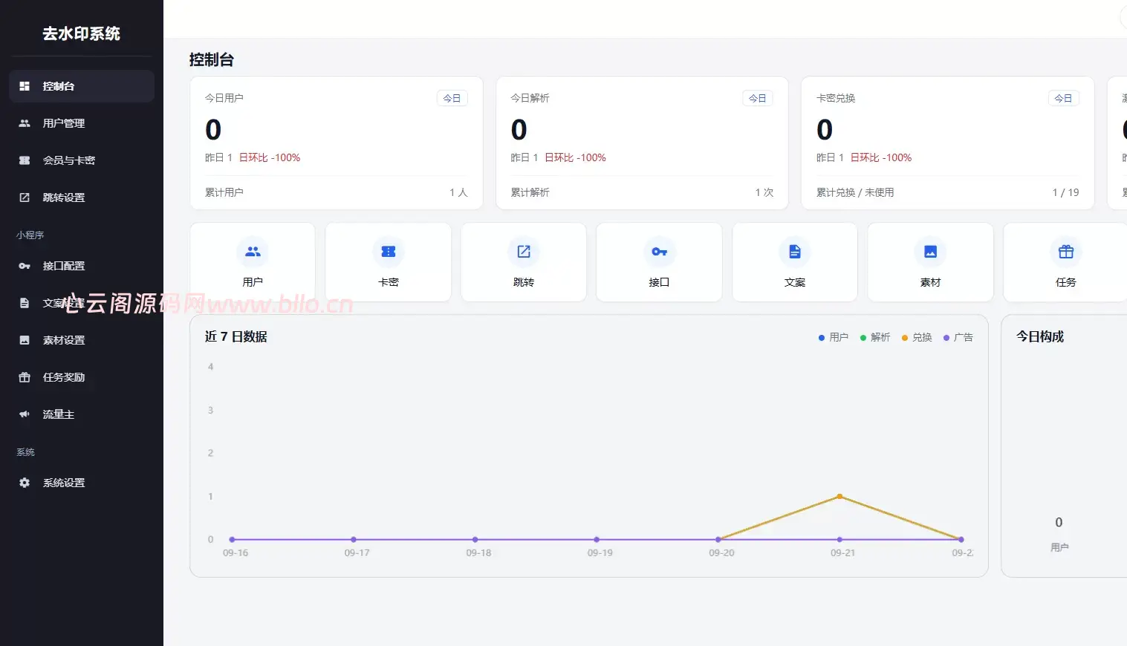
Task: Click the gear icon beside 系统设置
Action: [25, 483]
